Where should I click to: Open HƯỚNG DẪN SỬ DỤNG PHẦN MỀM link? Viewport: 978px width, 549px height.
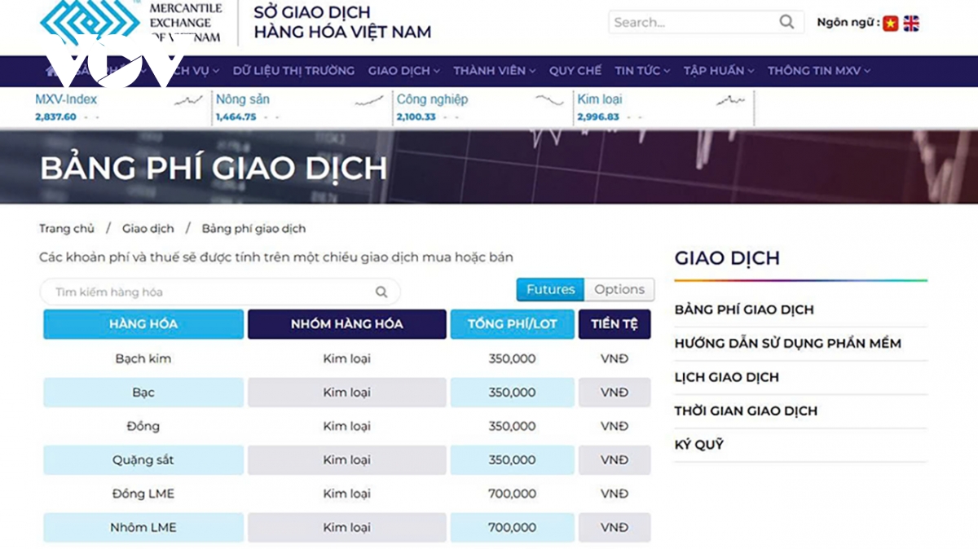(x=787, y=344)
